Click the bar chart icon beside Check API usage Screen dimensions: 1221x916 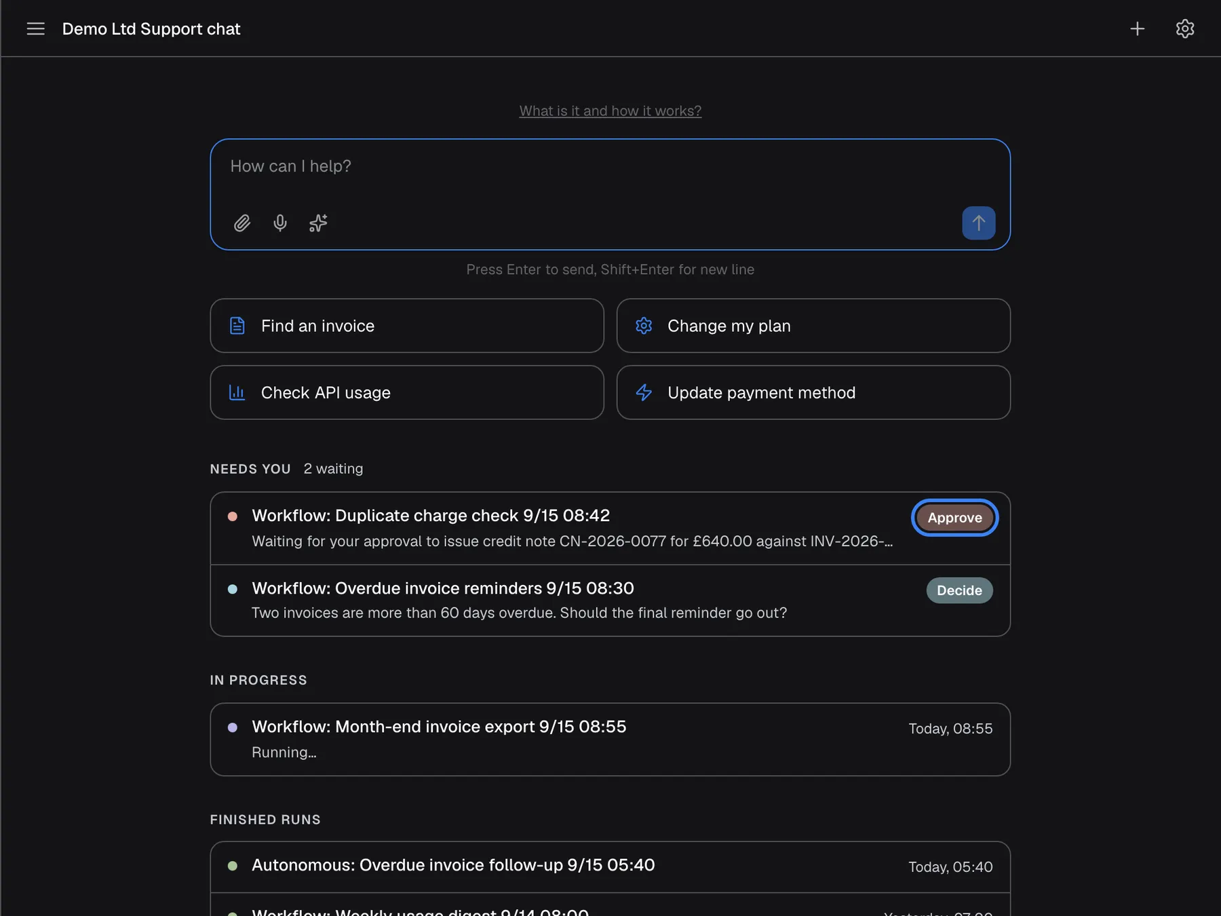[237, 392]
